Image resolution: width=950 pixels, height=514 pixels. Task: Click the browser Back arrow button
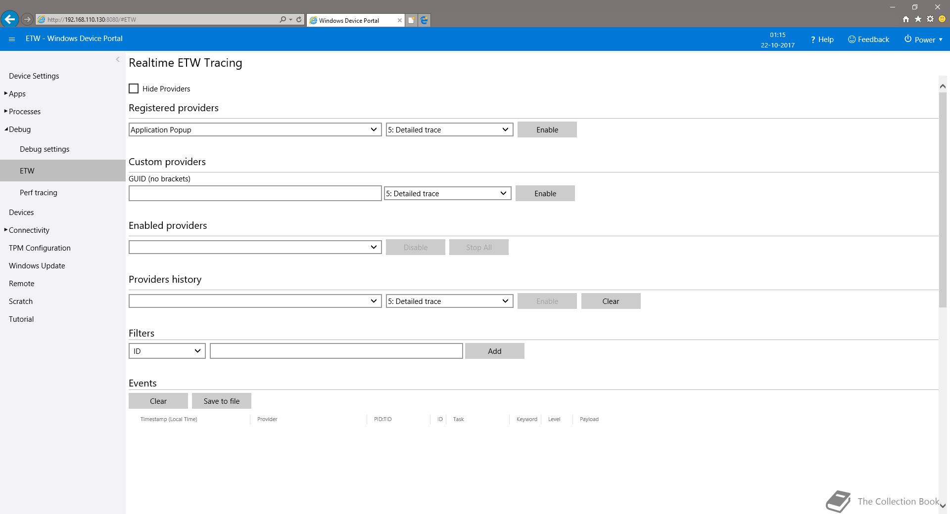pos(10,19)
